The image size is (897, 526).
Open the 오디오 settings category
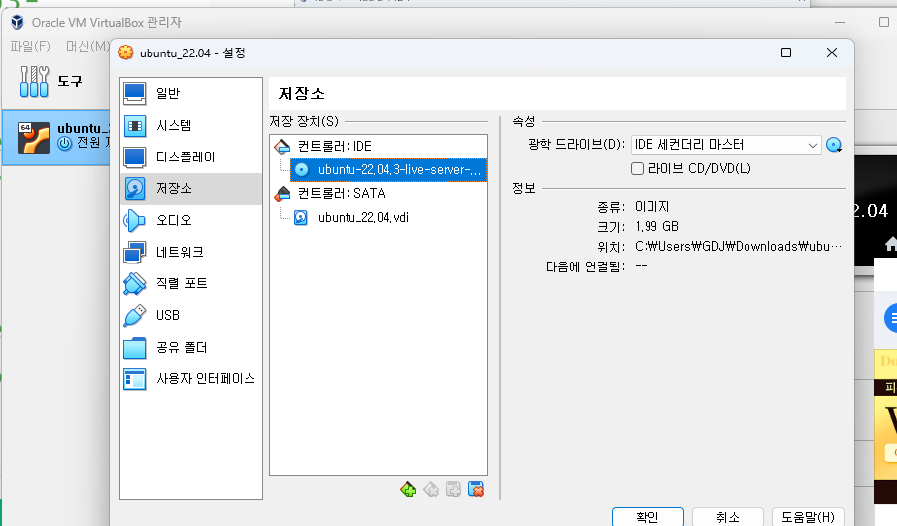(x=190, y=220)
